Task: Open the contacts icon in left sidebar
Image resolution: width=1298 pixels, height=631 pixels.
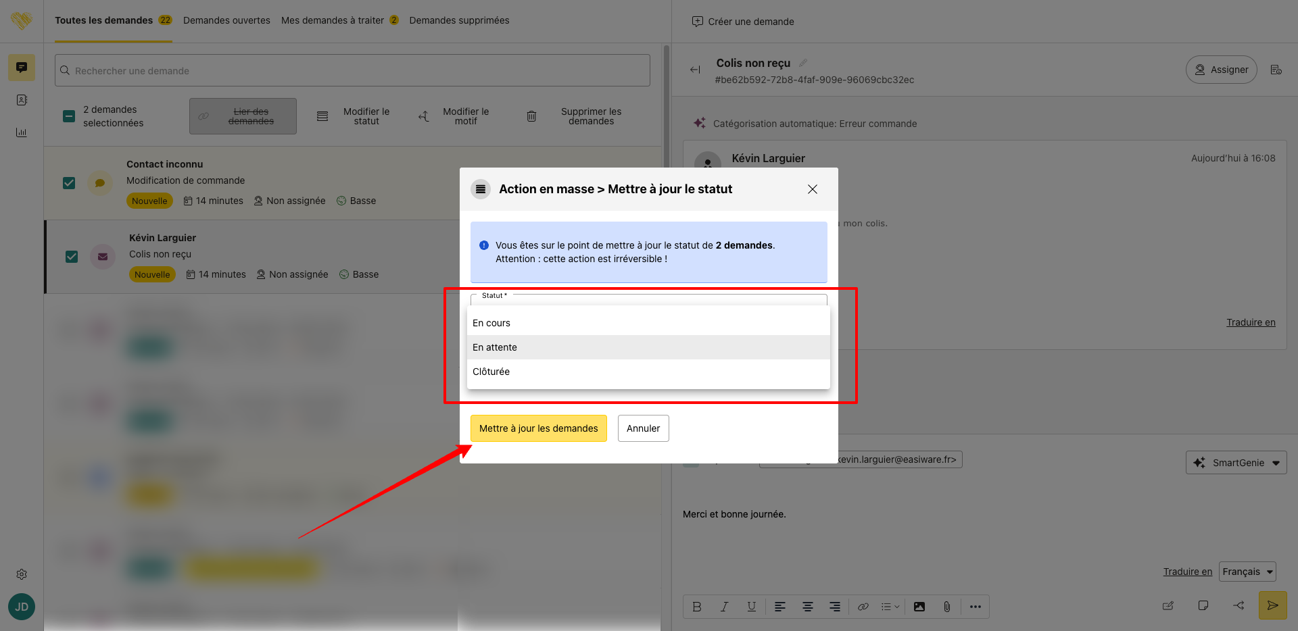Action: click(x=22, y=100)
